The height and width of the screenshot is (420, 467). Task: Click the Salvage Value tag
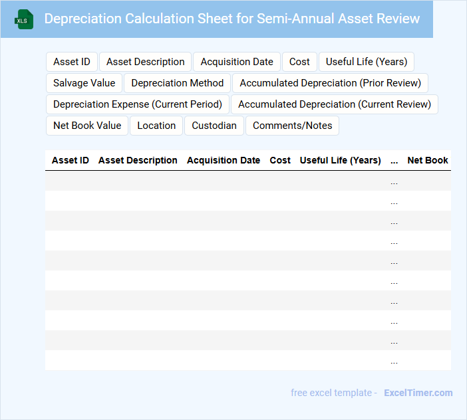pyautogui.click(x=84, y=83)
